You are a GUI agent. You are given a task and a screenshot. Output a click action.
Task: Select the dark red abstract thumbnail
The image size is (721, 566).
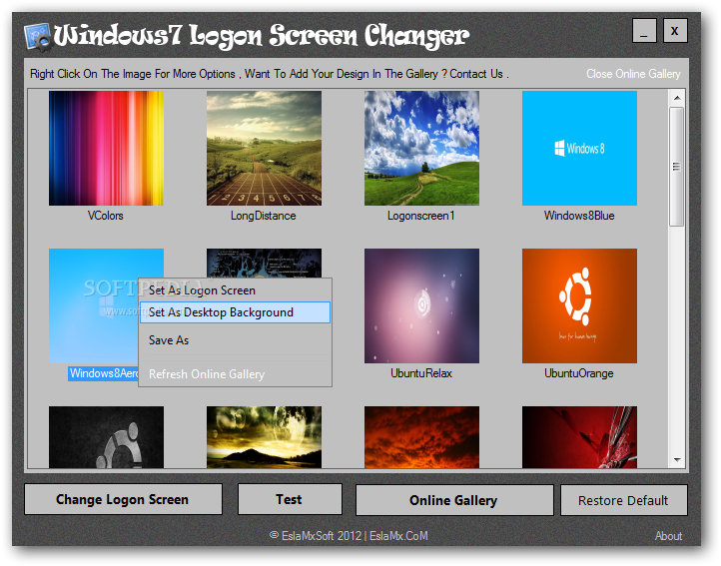pyautogui.click(x=579, y=437)
